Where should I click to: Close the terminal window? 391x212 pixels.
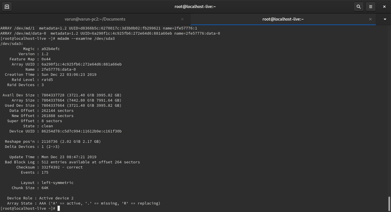[x=384, y=7]
